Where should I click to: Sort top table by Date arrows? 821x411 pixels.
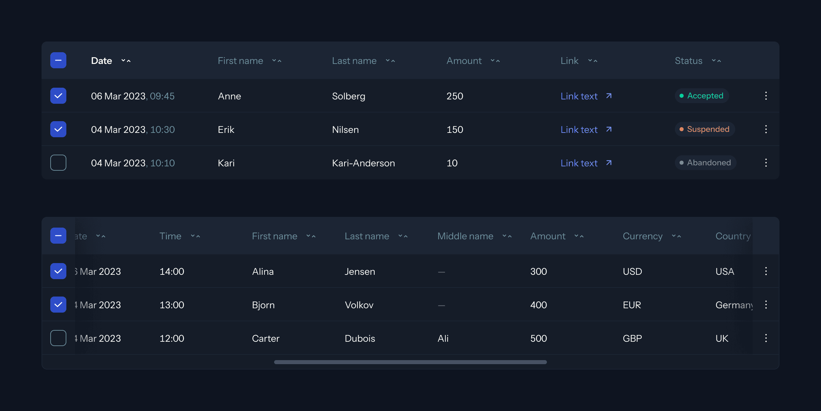click(126, 61)
